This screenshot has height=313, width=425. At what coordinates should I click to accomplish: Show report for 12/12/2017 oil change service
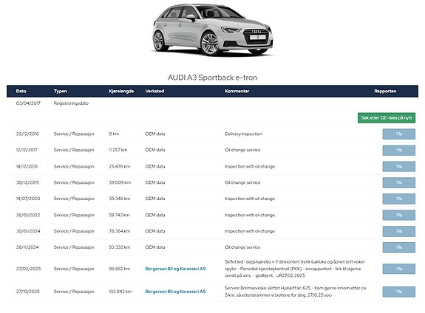(398, 151)
